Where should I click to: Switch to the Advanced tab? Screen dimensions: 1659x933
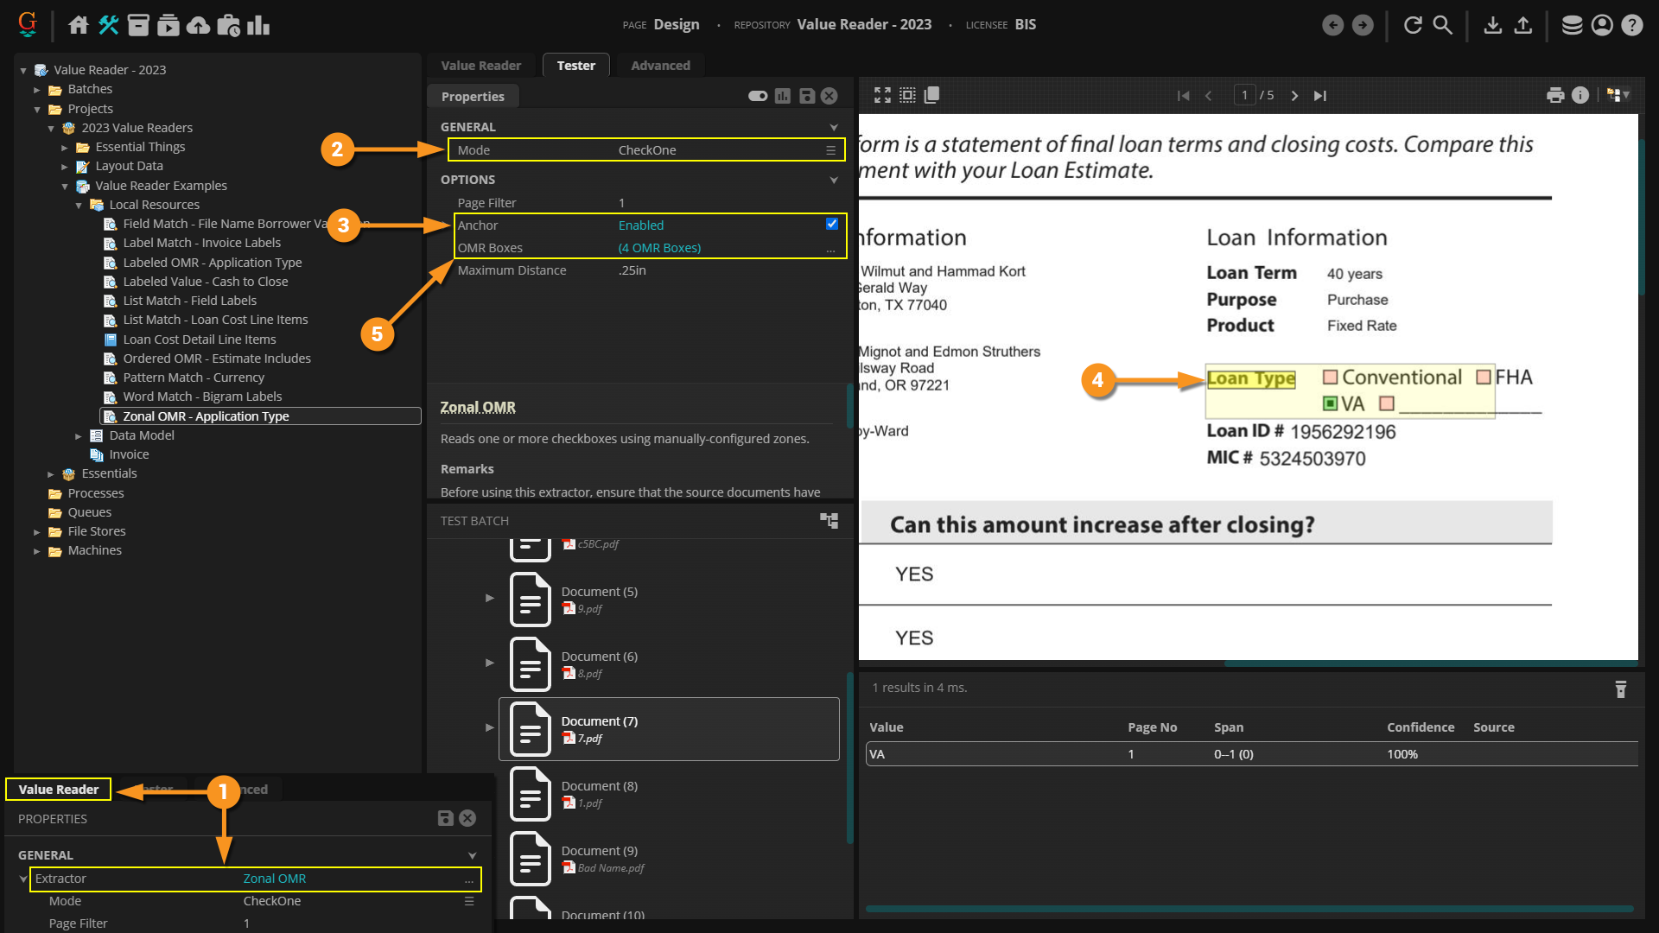point(660,65)
